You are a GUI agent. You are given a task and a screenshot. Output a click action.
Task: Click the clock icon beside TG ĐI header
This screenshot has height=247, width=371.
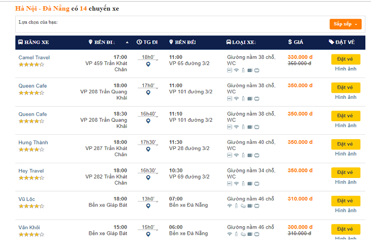coord(138,42)
